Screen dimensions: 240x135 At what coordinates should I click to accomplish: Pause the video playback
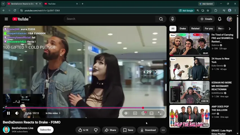[x=8, y=113]
